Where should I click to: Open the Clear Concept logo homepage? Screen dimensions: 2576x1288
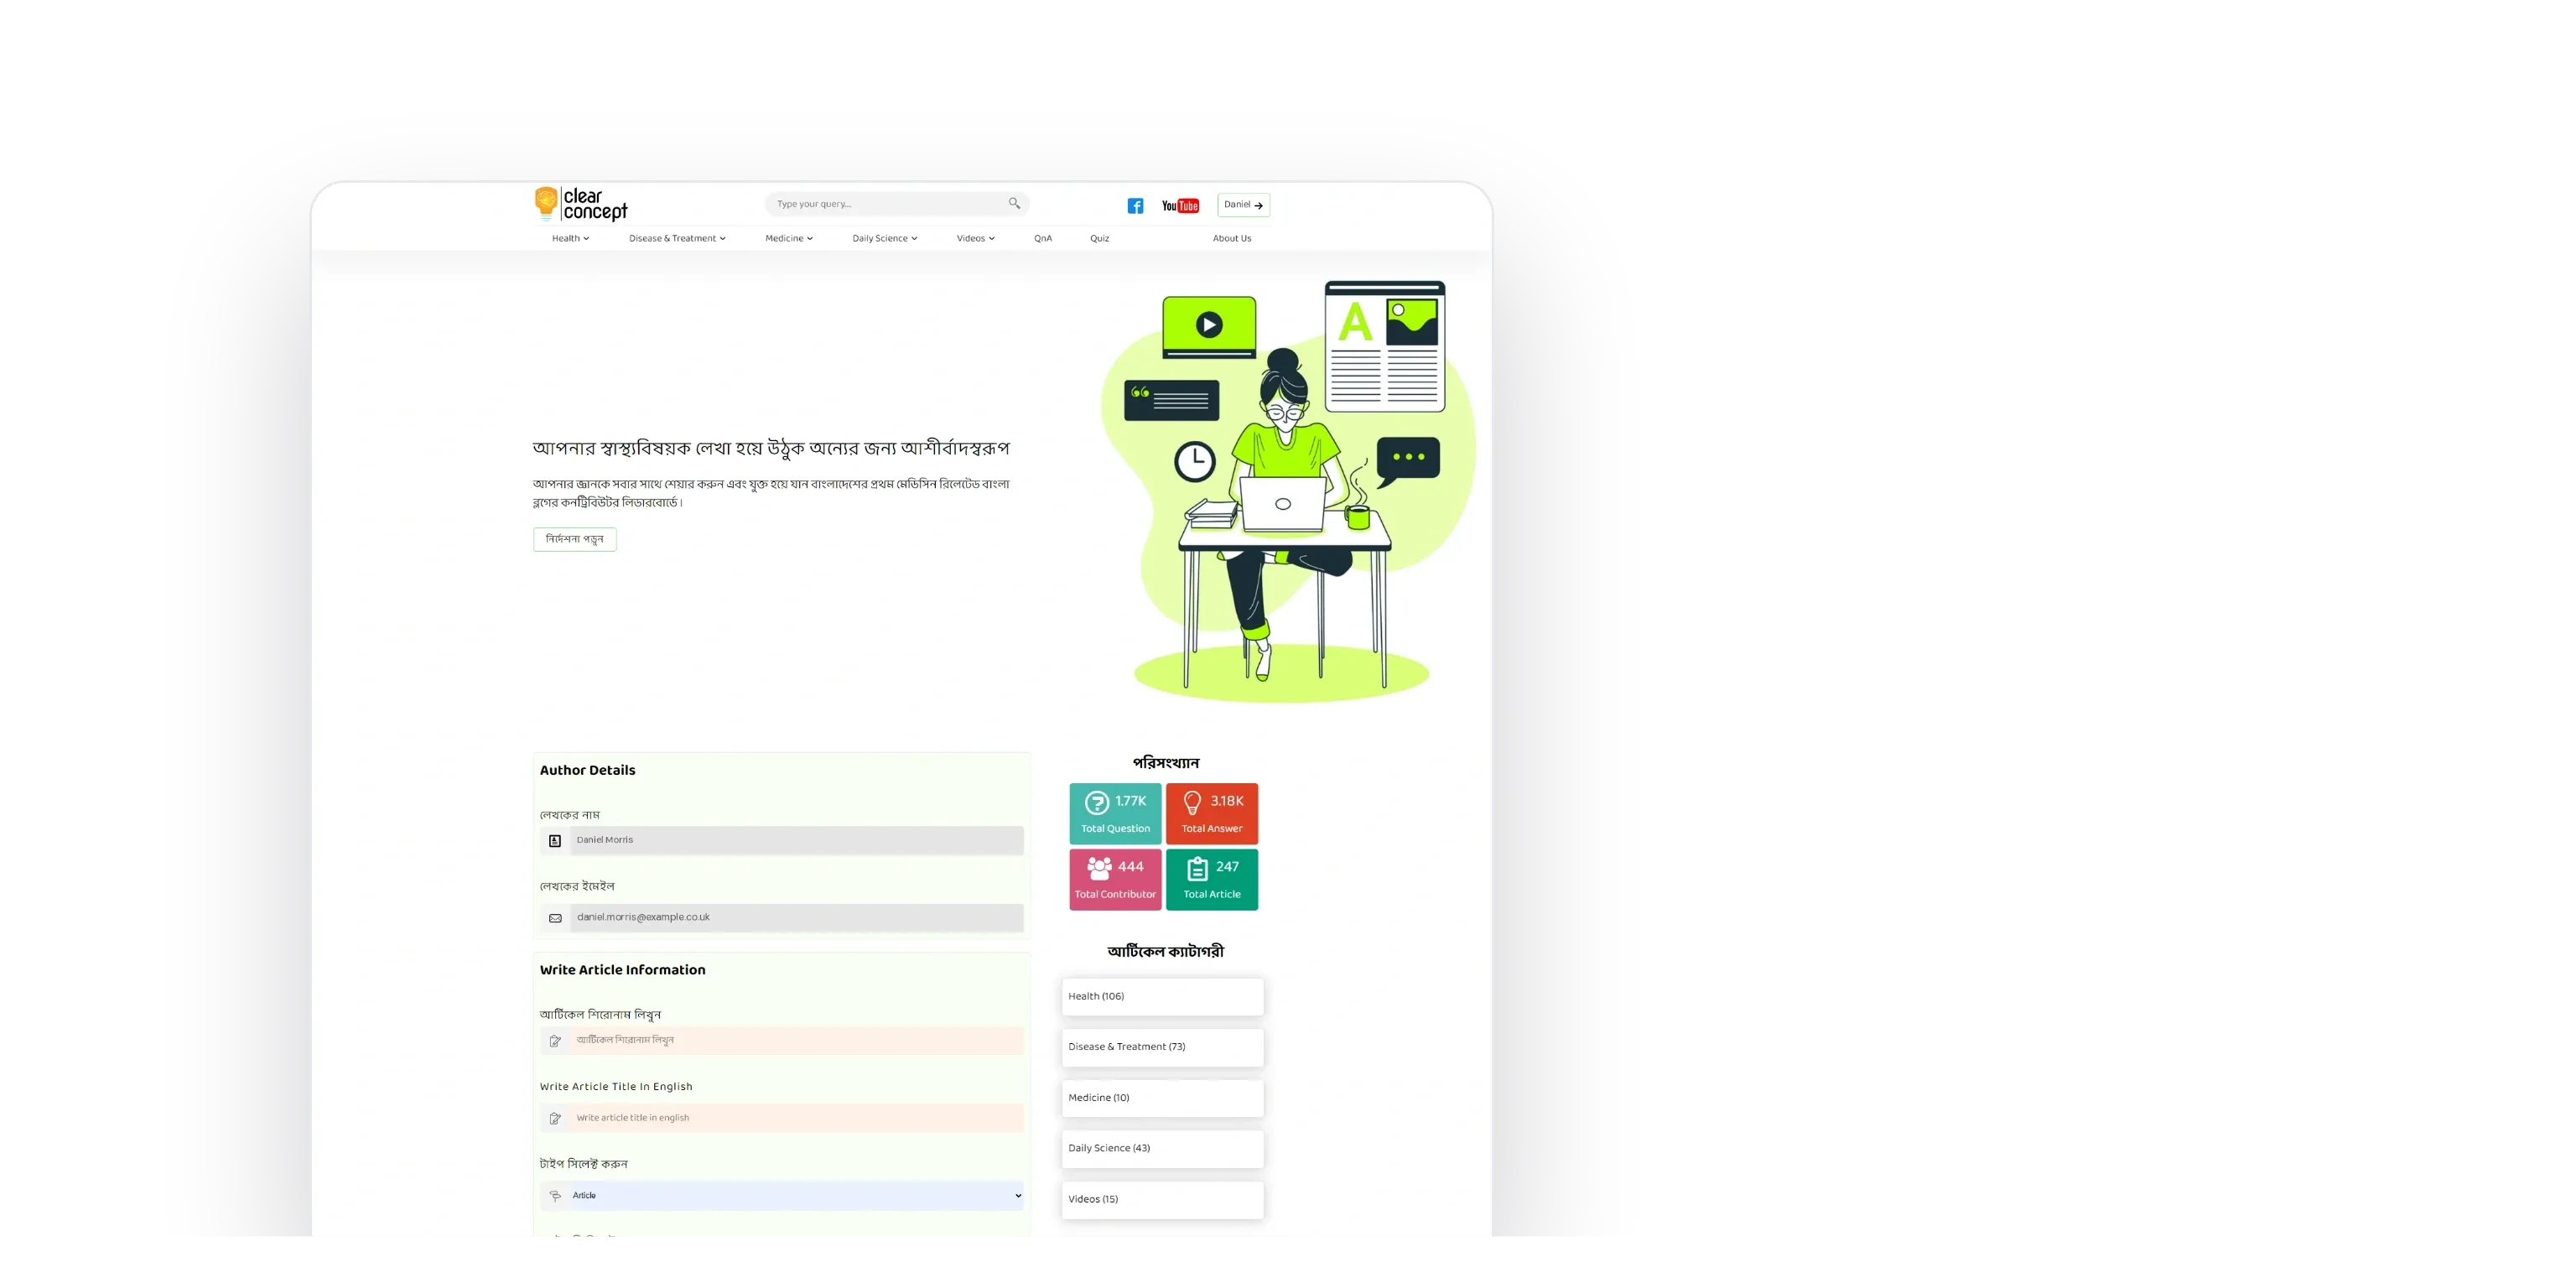coord(581,204)
